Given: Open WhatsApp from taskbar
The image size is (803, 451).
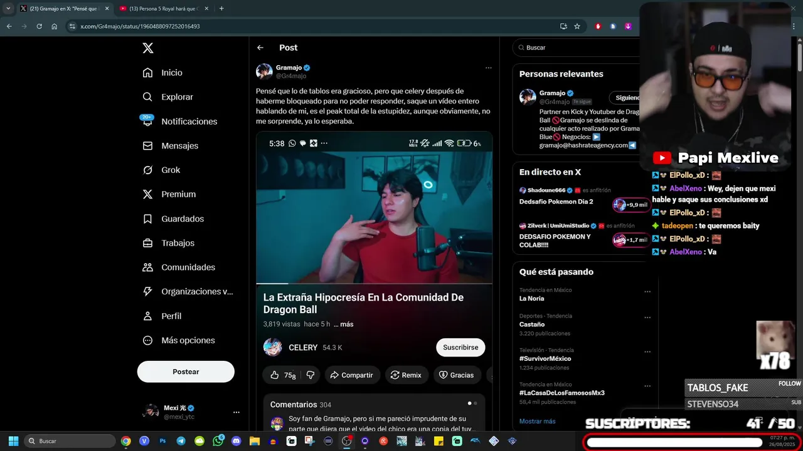Looking at the screenshot, I should [218, 441].
